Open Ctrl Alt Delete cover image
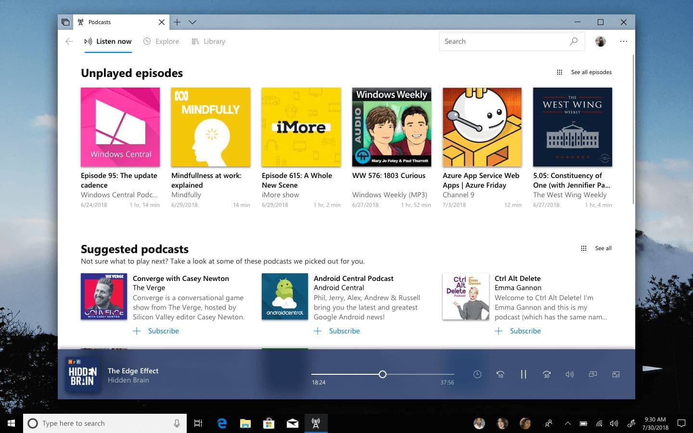The image size is (693, 433). pos(466,296)
